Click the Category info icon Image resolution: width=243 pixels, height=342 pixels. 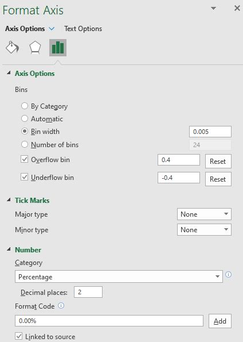click(229, 274)
